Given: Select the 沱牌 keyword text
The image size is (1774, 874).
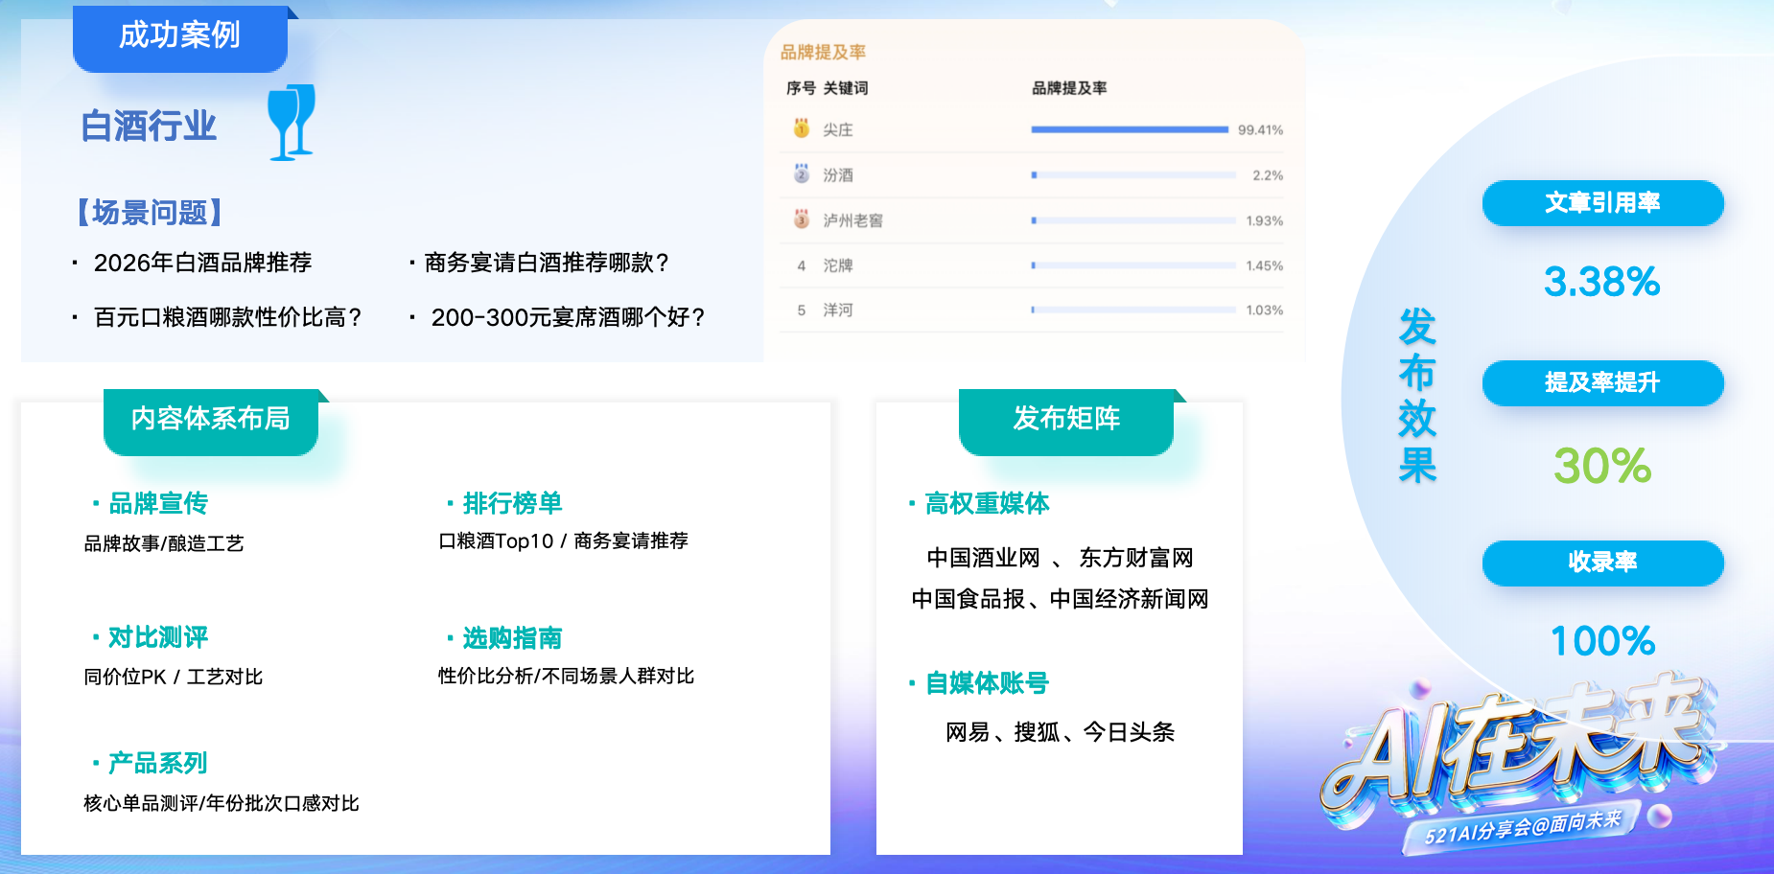Looking at the screenshot, I should pos(838,265).
